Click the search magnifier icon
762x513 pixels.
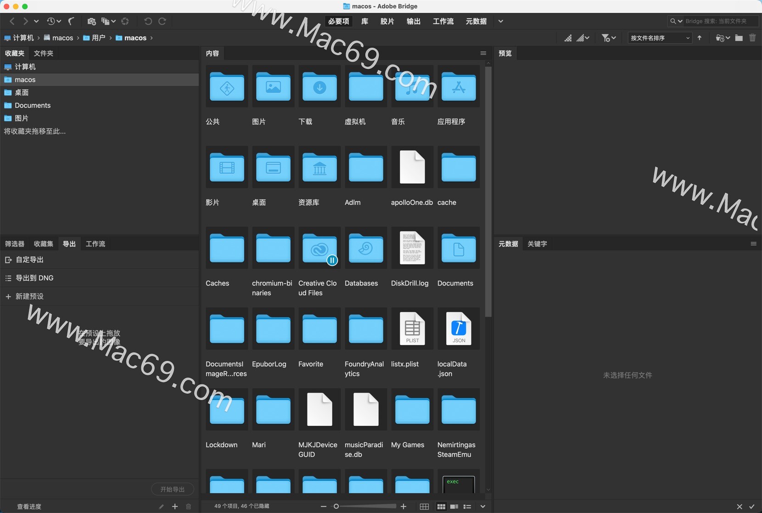point(673,21)
